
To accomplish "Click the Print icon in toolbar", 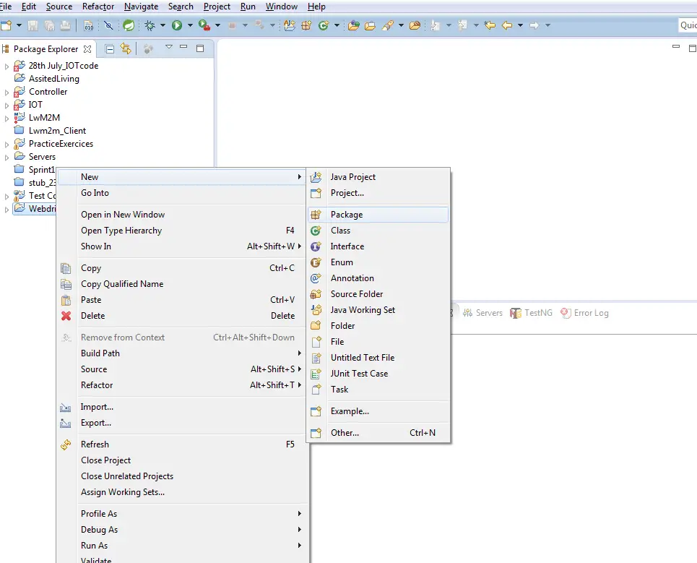I will point(65,25).
